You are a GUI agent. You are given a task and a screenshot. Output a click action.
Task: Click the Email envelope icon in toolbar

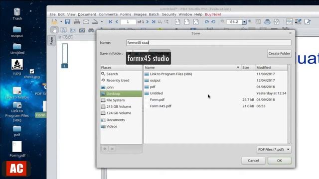pos(86,22)
